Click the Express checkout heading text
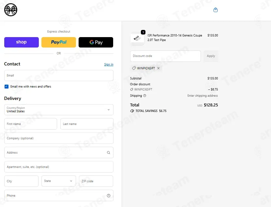The width and height of the screenshot is (271, 207). 59,32
